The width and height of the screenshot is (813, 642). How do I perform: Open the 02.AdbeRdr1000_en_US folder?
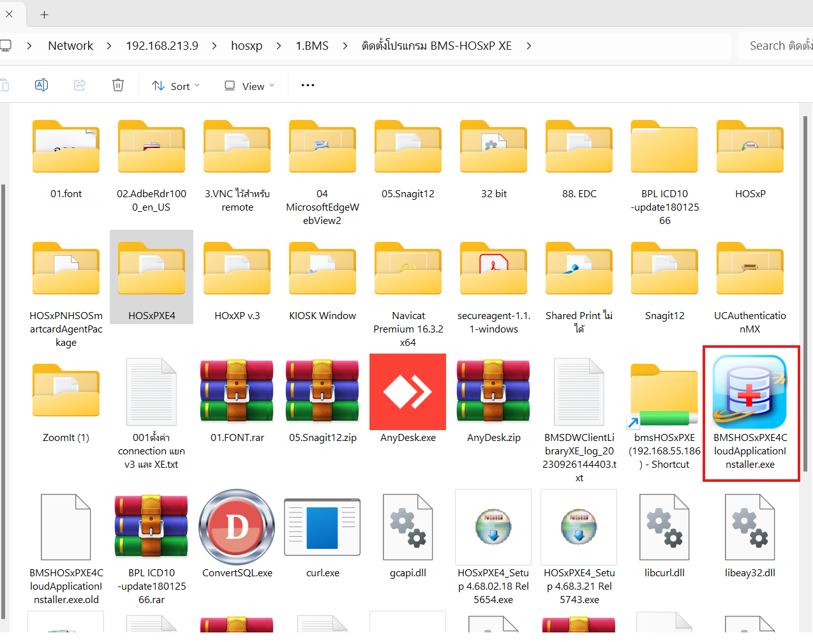[x=152, y=167]
